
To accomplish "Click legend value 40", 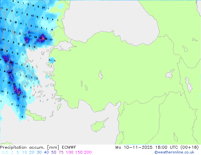I will coord(46,152).
